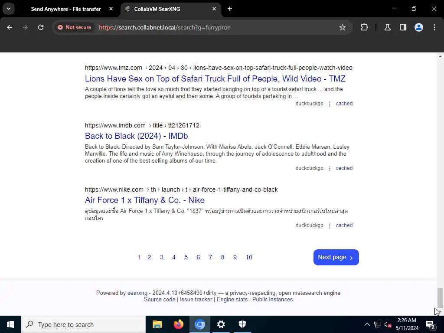Click the nike.com result URL
The width and height of the screenshot is (444, 333).
point(181,190)
